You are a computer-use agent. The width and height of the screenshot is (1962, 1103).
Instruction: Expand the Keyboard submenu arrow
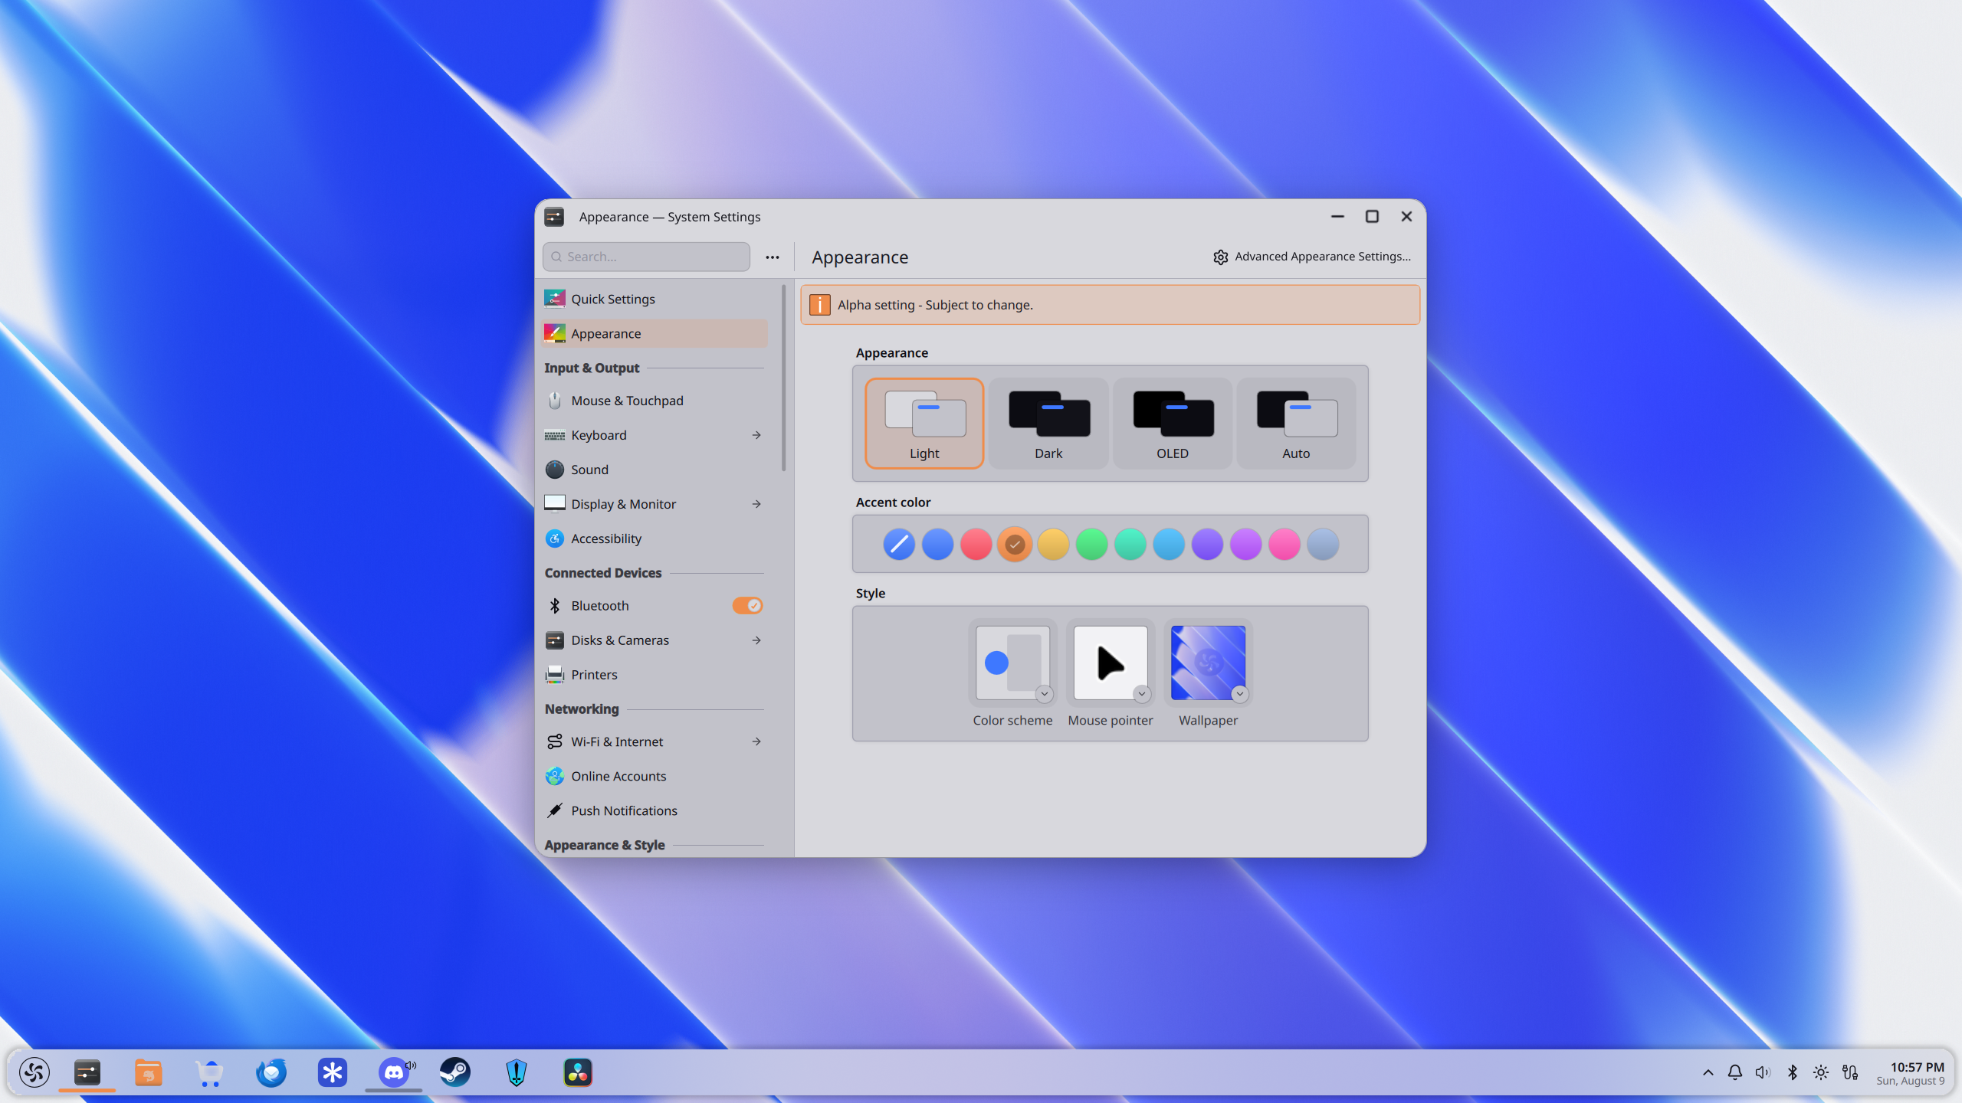coord(756,435)
